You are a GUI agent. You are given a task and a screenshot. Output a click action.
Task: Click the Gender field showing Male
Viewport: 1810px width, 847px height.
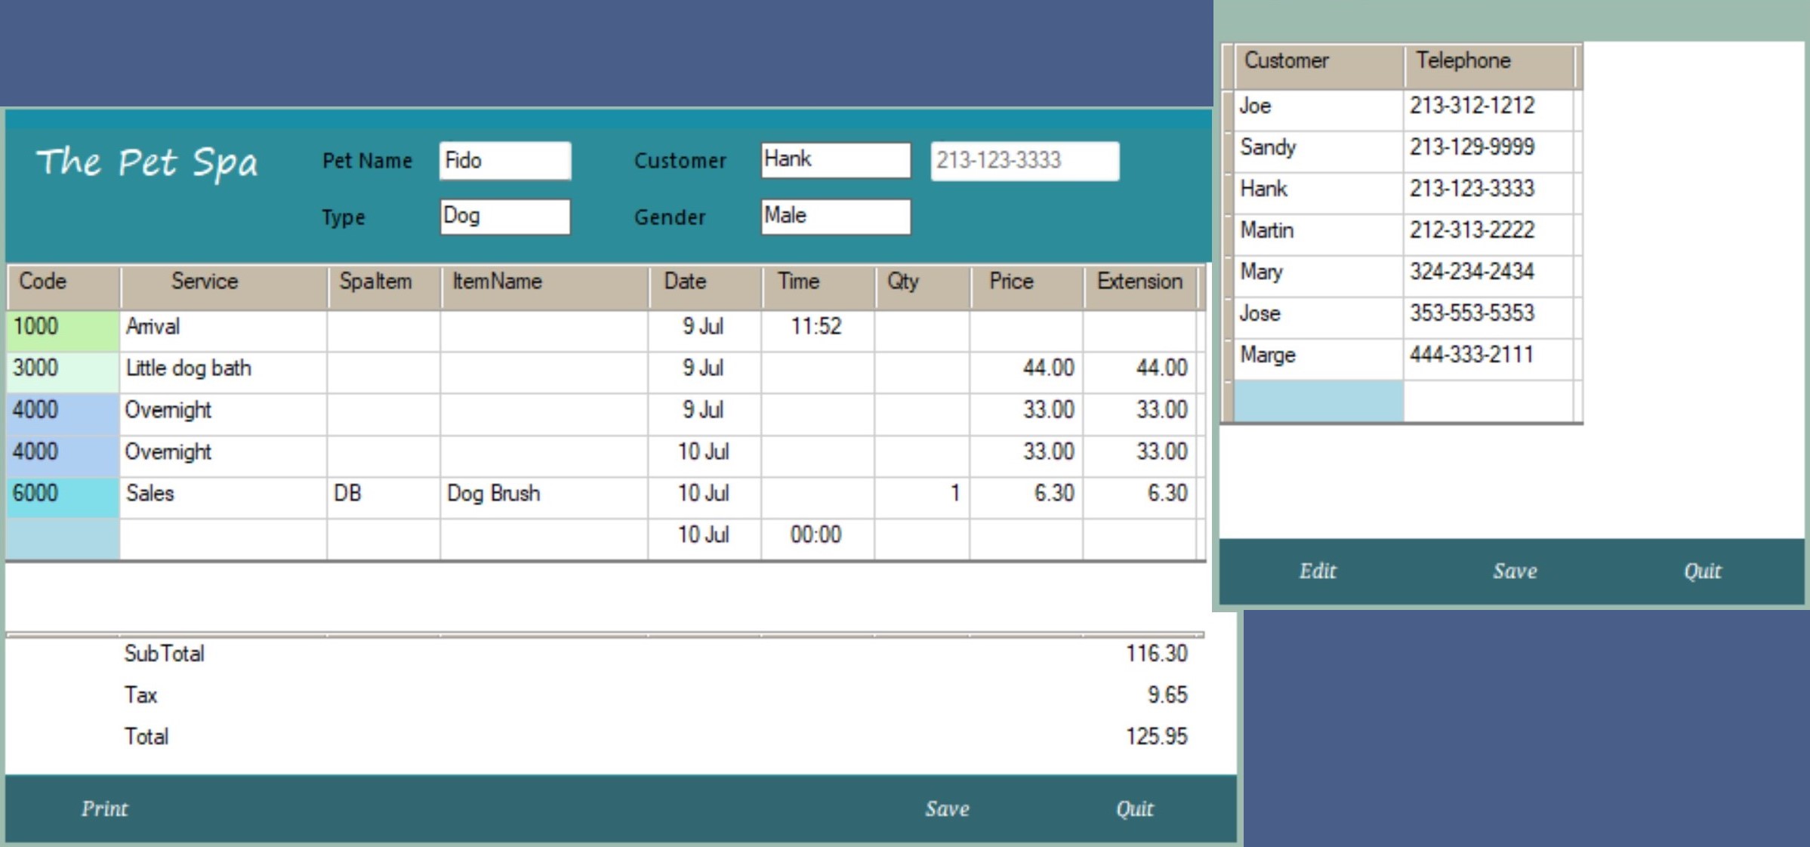(x=835, y=217)
